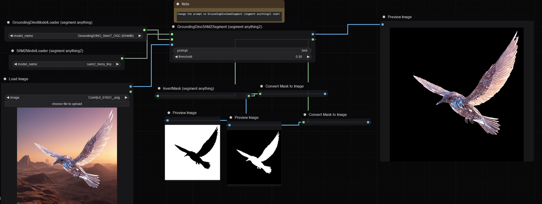Open the ComfyUI_01651_.png image selector dropdown
Screen dimensions: 542x204
[67, 98]
